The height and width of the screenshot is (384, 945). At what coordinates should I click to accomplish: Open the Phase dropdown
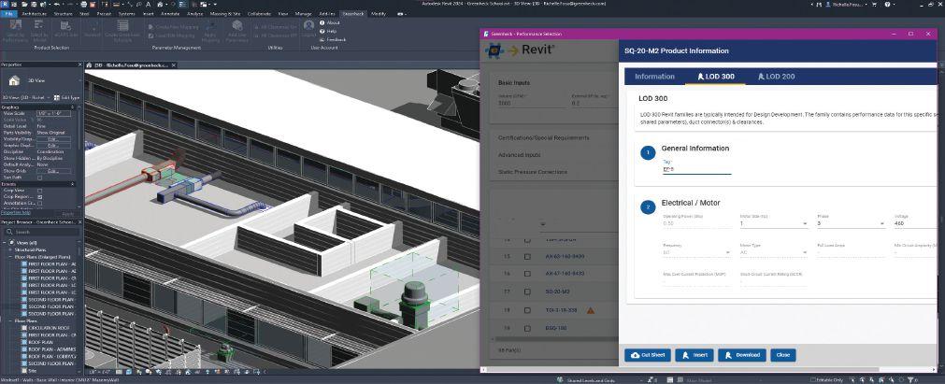coord(851,223)
